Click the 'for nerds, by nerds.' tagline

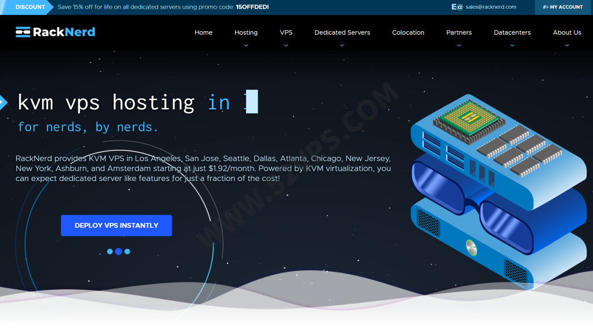(88, 127)
